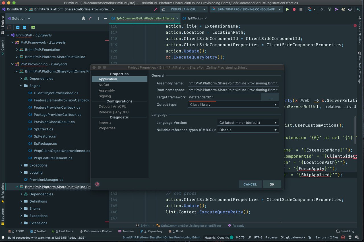Viewport: 364px width, 242px height.
Task: Click the blue collapse-tree icon in Solution toolbar
Action: [25, 28]
